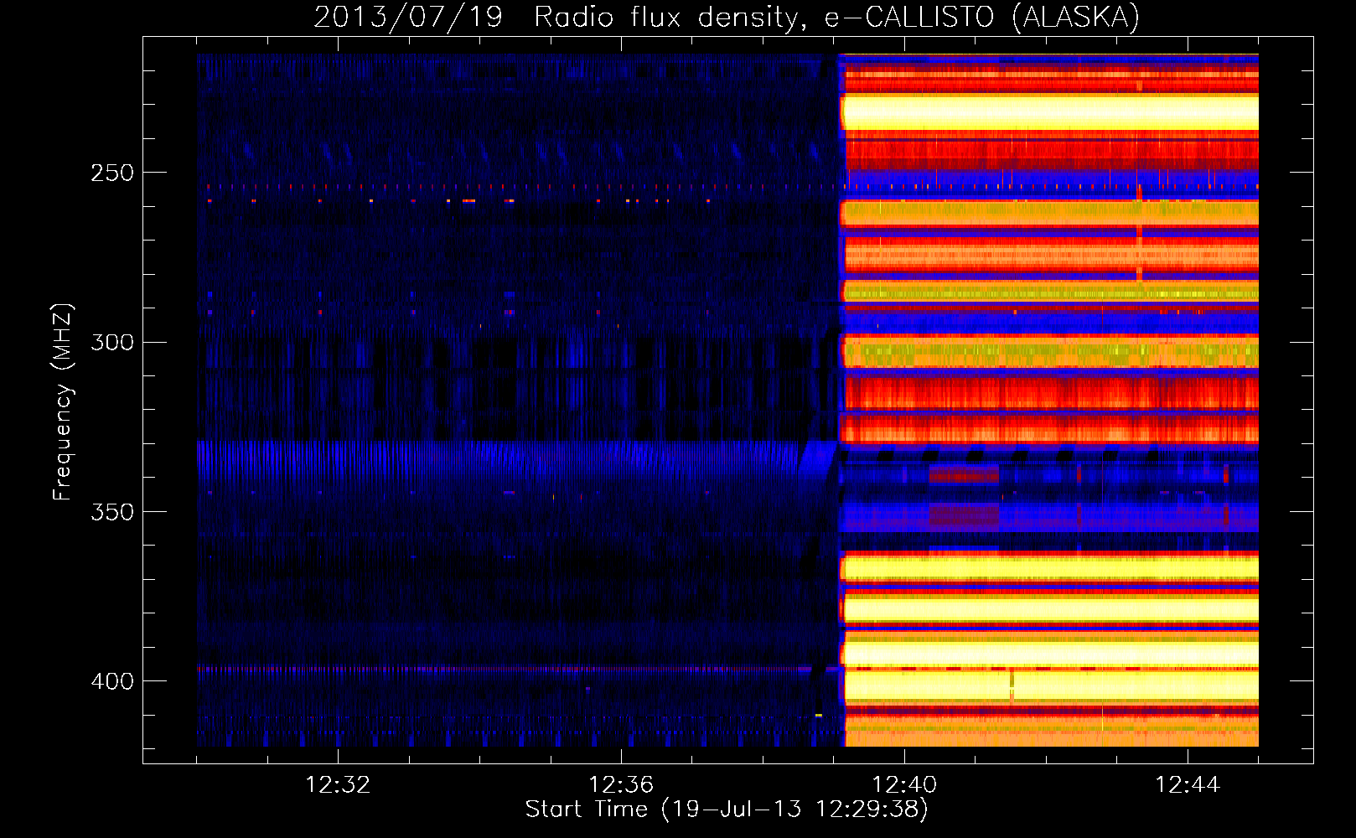
Task: Click the 400 frequency tick label
Action: [112, 681]
